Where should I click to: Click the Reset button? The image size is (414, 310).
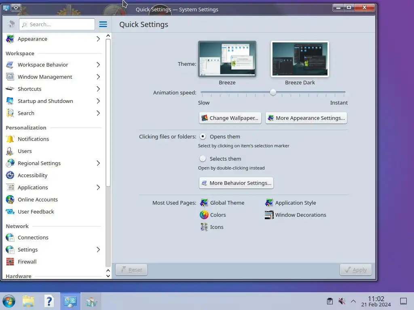(131, 270)
